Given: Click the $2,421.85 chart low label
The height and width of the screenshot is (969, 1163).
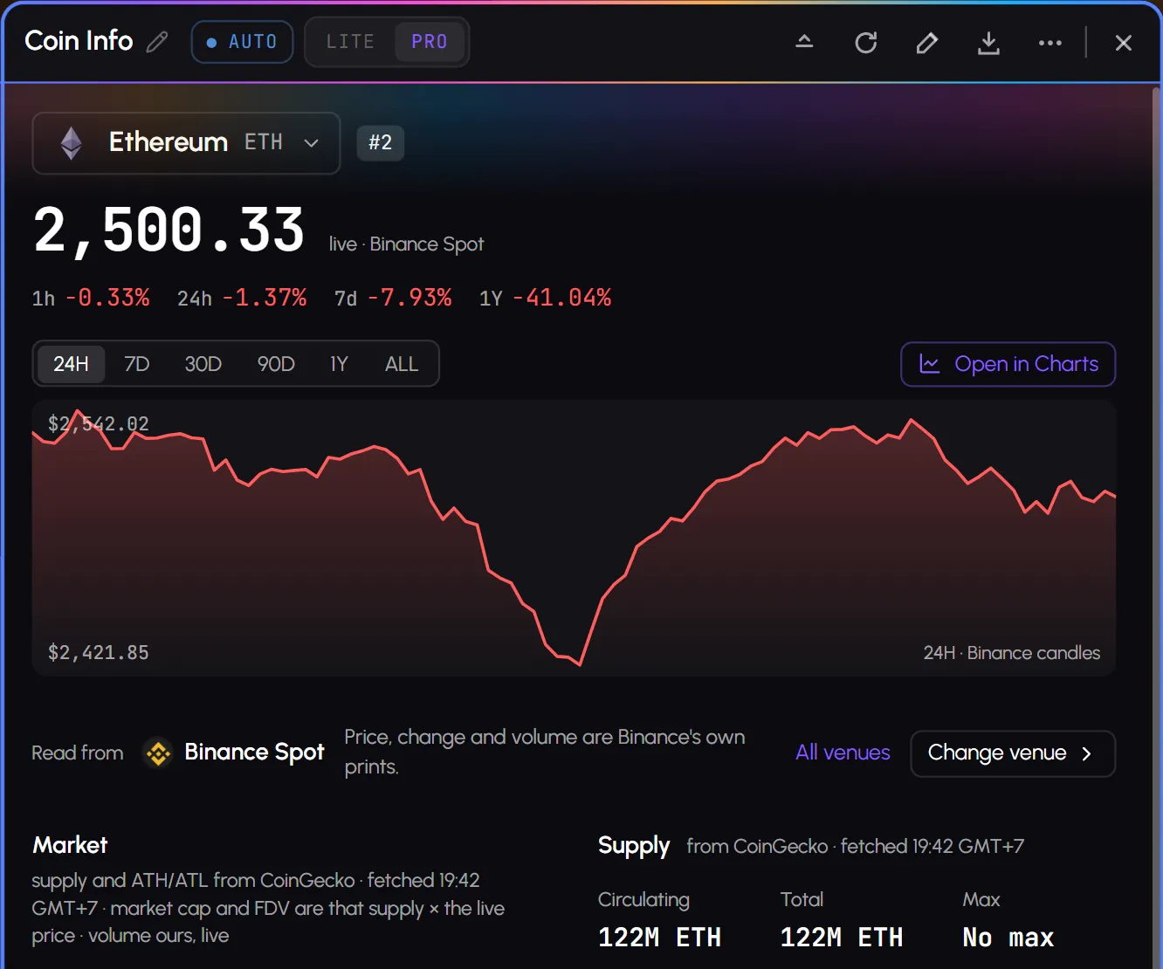Looking at the screenshot, I should click(99, 653).
